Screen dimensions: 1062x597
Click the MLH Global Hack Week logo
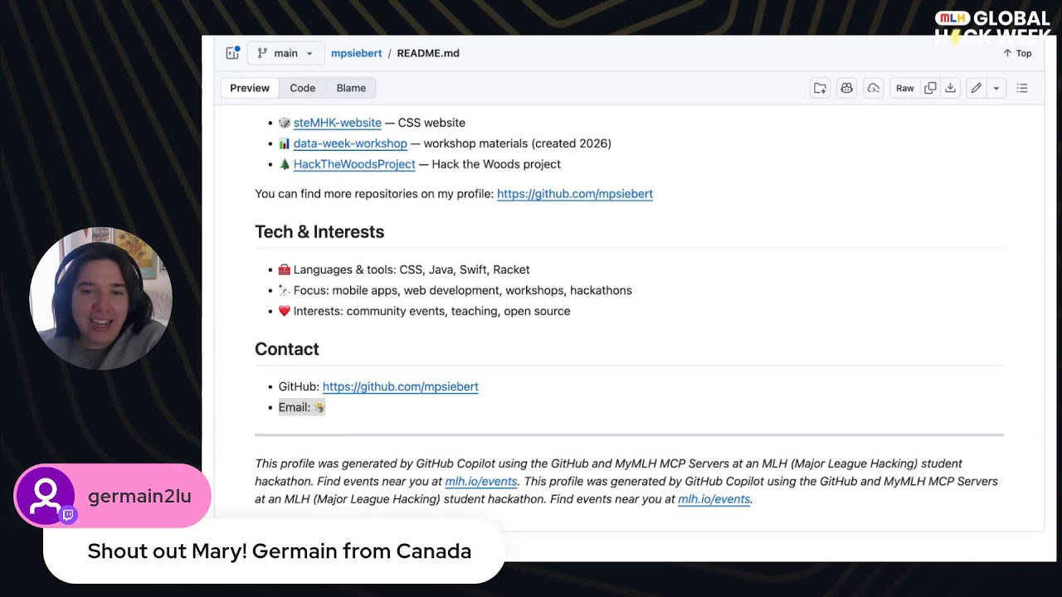point(993,27)
